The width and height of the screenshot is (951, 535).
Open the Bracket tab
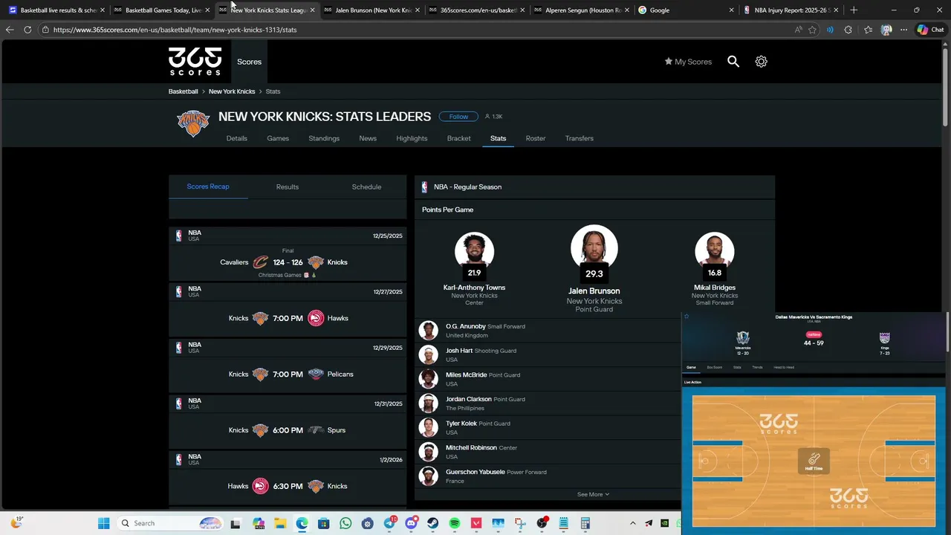(x=458, y=138)
